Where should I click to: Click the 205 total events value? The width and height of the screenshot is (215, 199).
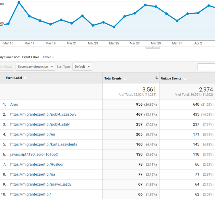pos(139,135)
